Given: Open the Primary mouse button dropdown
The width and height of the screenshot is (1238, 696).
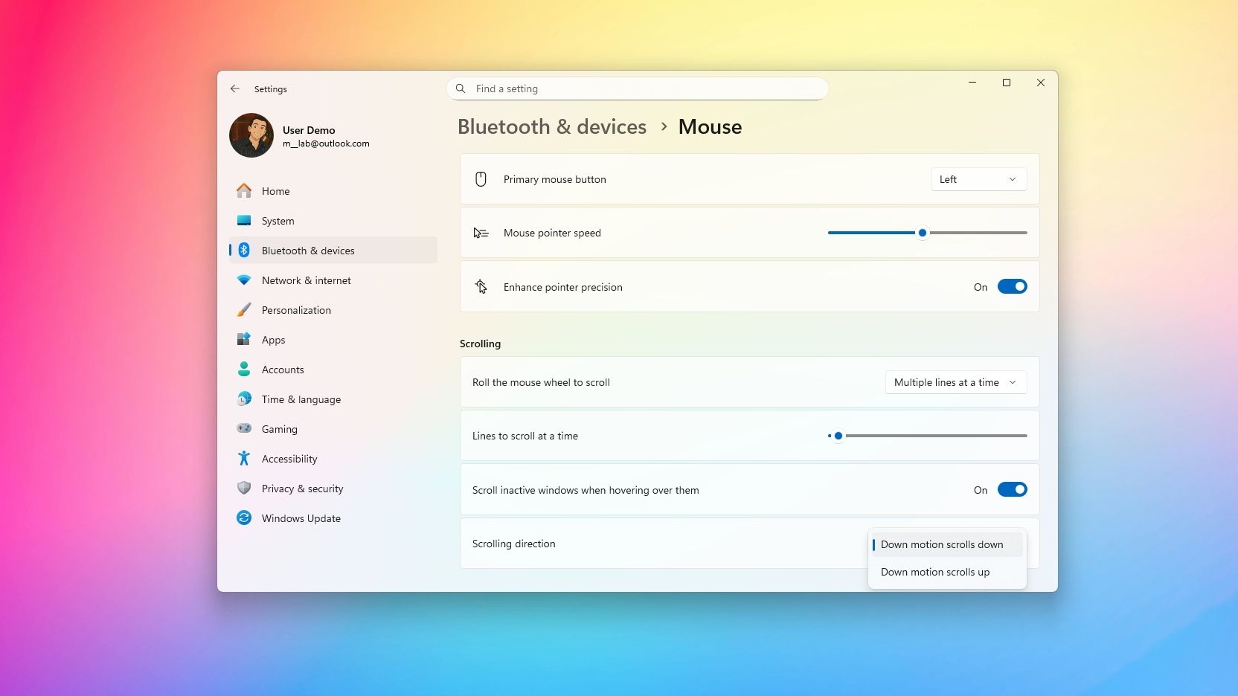Looking at the screenshot, I should pyautogui.click(x=978, y=179).
